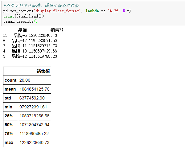The image size is (185, 148).
Task: Click the pd.set_option code line
Action: pos(67,11)
